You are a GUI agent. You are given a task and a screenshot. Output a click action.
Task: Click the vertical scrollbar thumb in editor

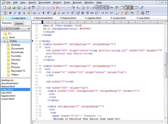coord(165,65)
